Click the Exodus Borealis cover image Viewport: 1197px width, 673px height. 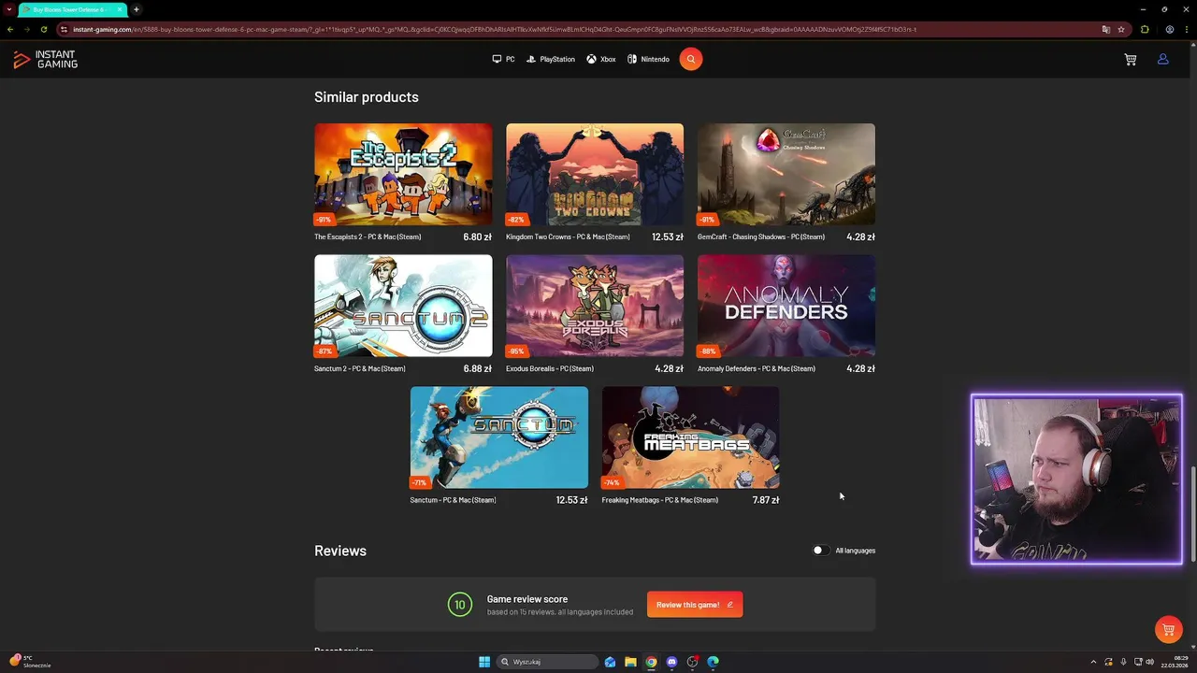[x=595, y=306]
